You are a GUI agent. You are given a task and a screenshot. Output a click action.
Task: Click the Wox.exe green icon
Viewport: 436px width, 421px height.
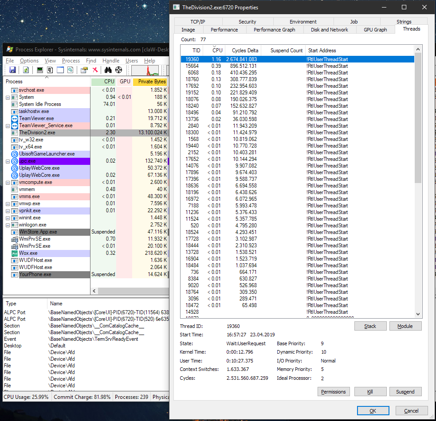pos(15,253)
